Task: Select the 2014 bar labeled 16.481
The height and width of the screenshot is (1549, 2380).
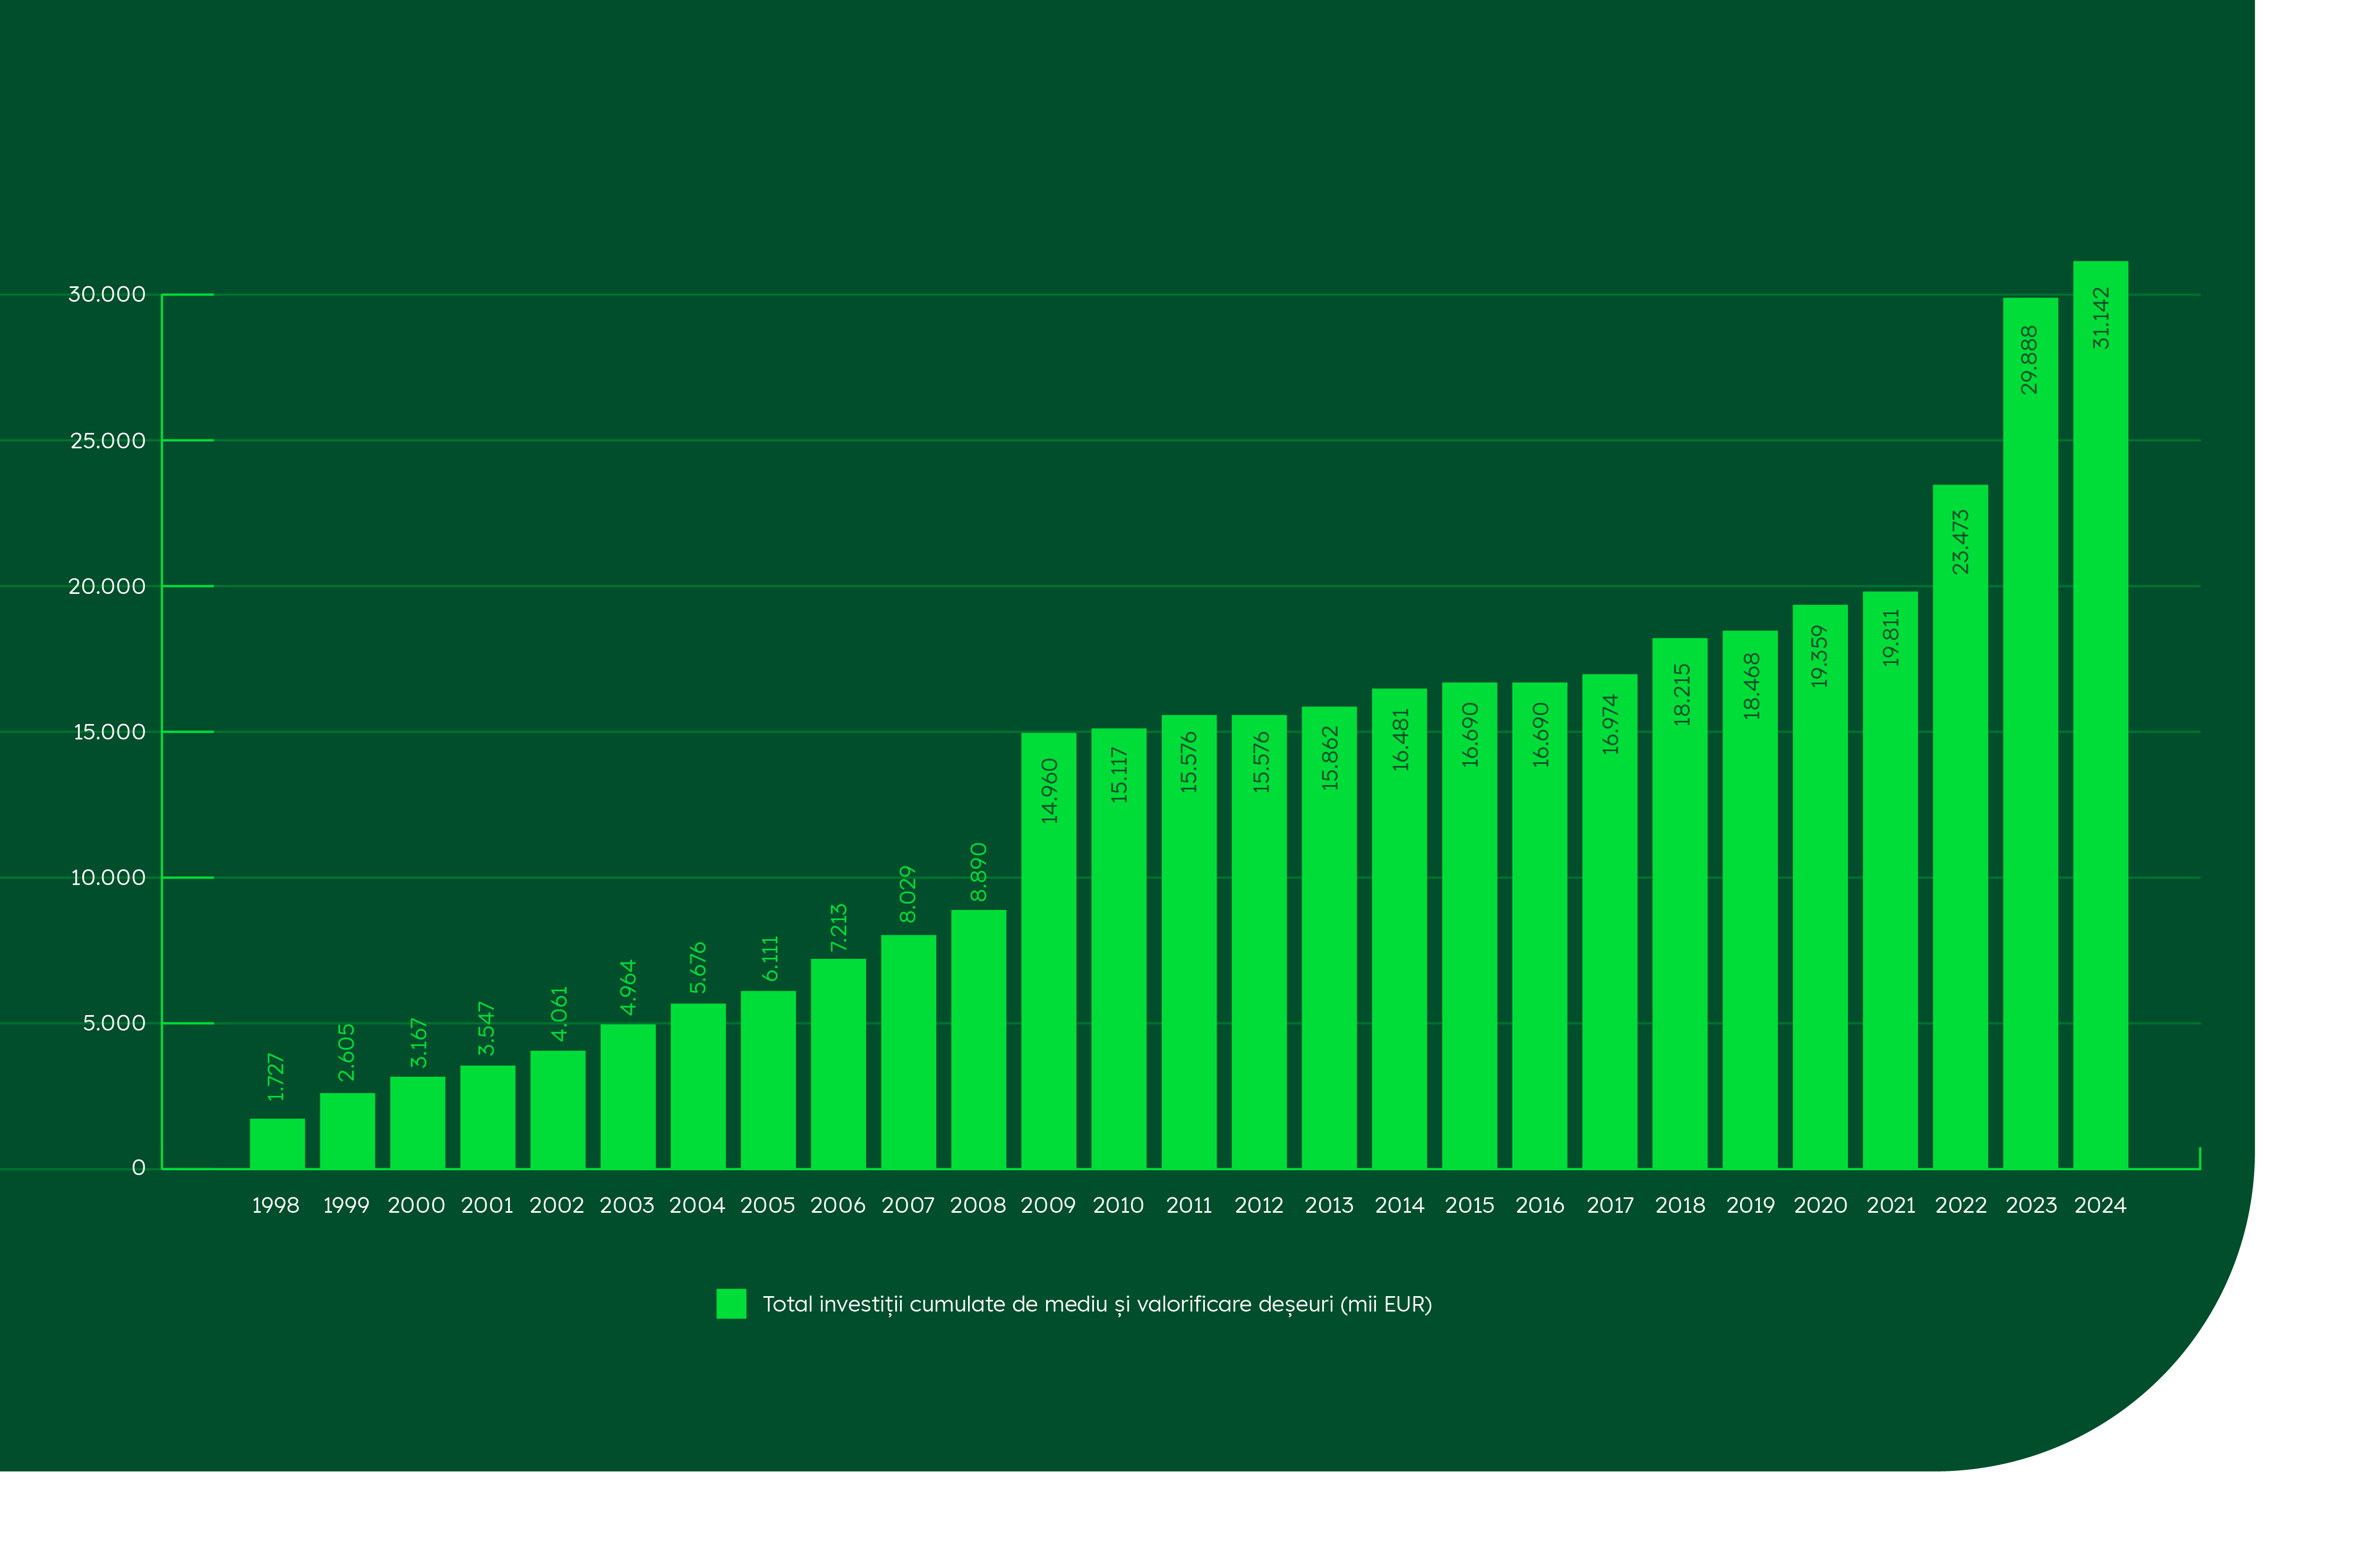Action: tap(1399, 927)
